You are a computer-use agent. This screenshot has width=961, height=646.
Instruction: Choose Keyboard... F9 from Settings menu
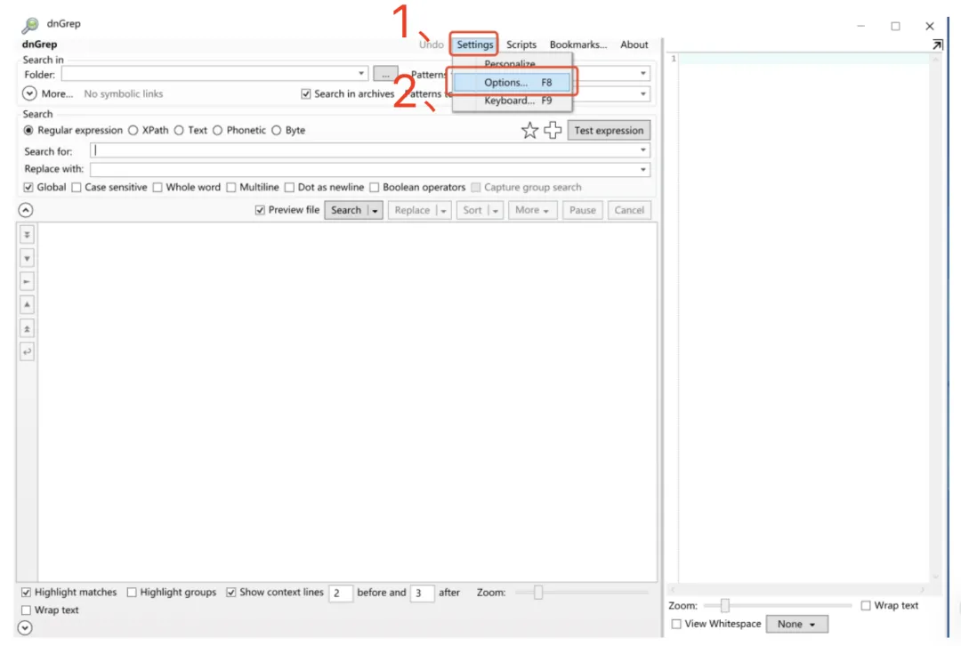(x=513, y=101)
